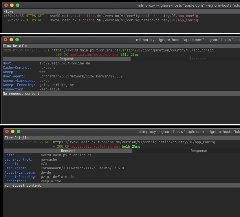
Task: Click Accept-Encoding label in bottom window
Action: pos(20,177)
